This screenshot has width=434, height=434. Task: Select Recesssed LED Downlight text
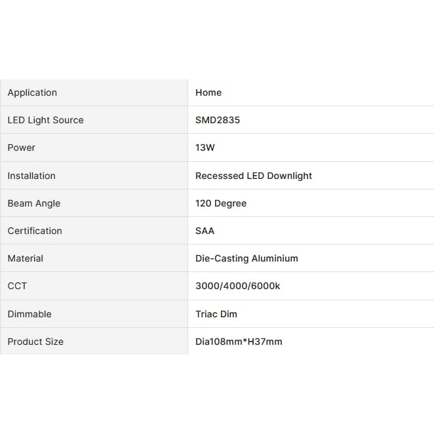[254, 176]
